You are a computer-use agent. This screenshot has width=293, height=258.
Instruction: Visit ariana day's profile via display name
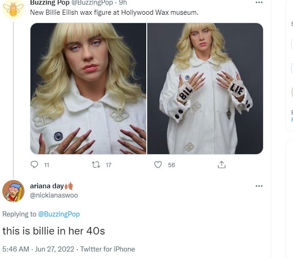point(47,186)
